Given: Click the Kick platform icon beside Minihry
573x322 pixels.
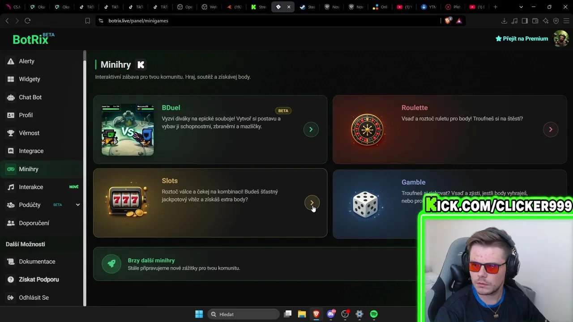Looking at the screenshot, I should pos(141,65).
